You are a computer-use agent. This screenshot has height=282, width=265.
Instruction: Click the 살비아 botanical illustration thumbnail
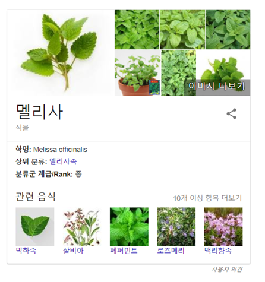(x=82, y=227)
